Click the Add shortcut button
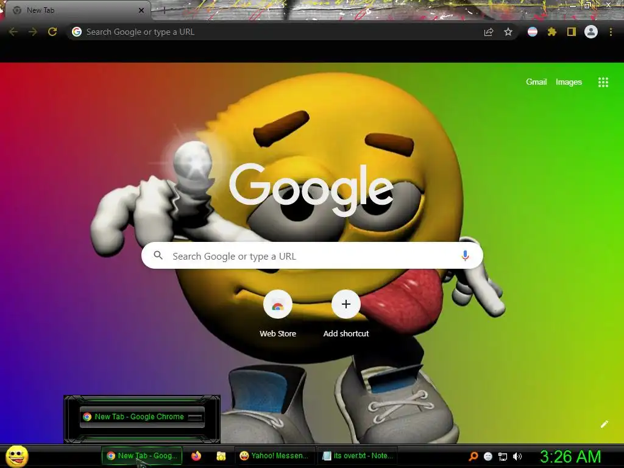The width and height of the screenshot is (624, 468). pyautogui.click(x=346, y=314)
